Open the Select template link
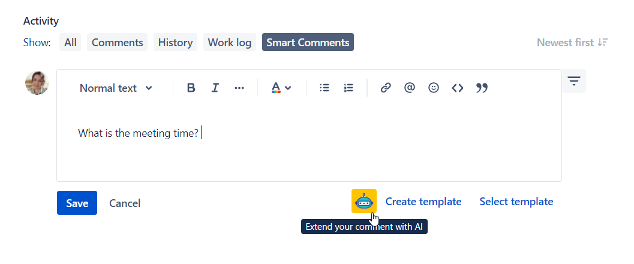The image size is (634, 264). [516, 202]
